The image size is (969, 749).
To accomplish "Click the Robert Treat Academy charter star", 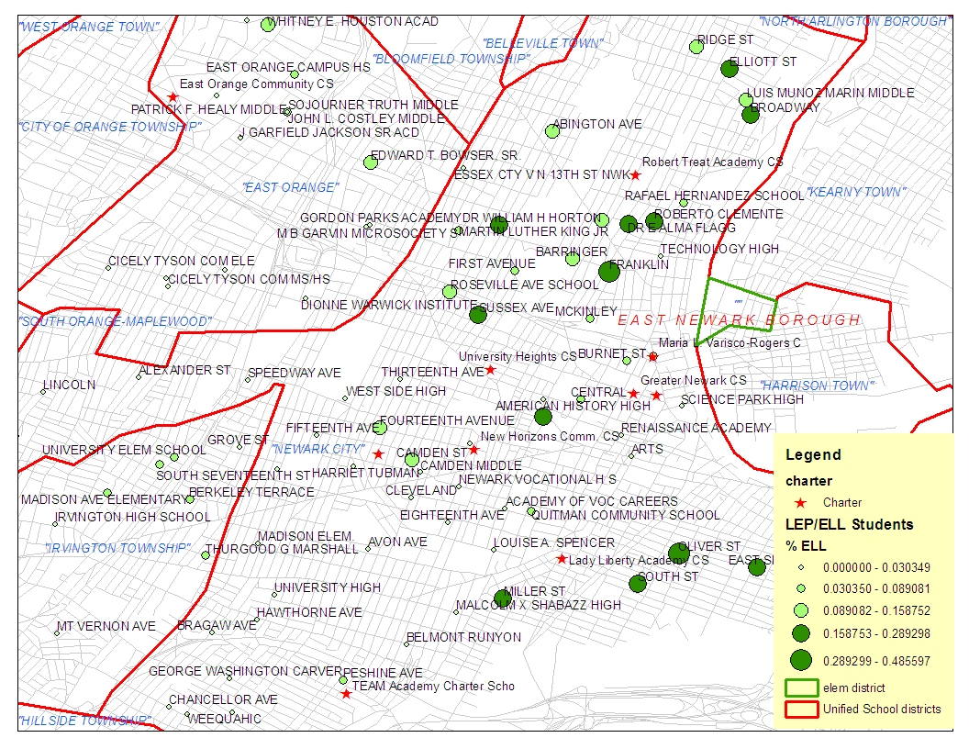I will tap(635, 174).
